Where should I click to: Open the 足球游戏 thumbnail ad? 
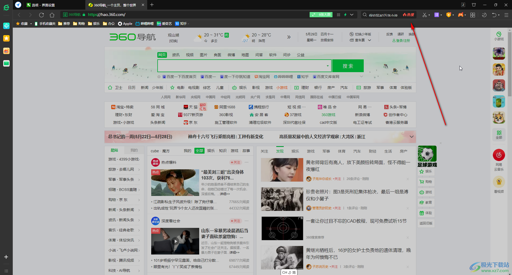(427, 157)
